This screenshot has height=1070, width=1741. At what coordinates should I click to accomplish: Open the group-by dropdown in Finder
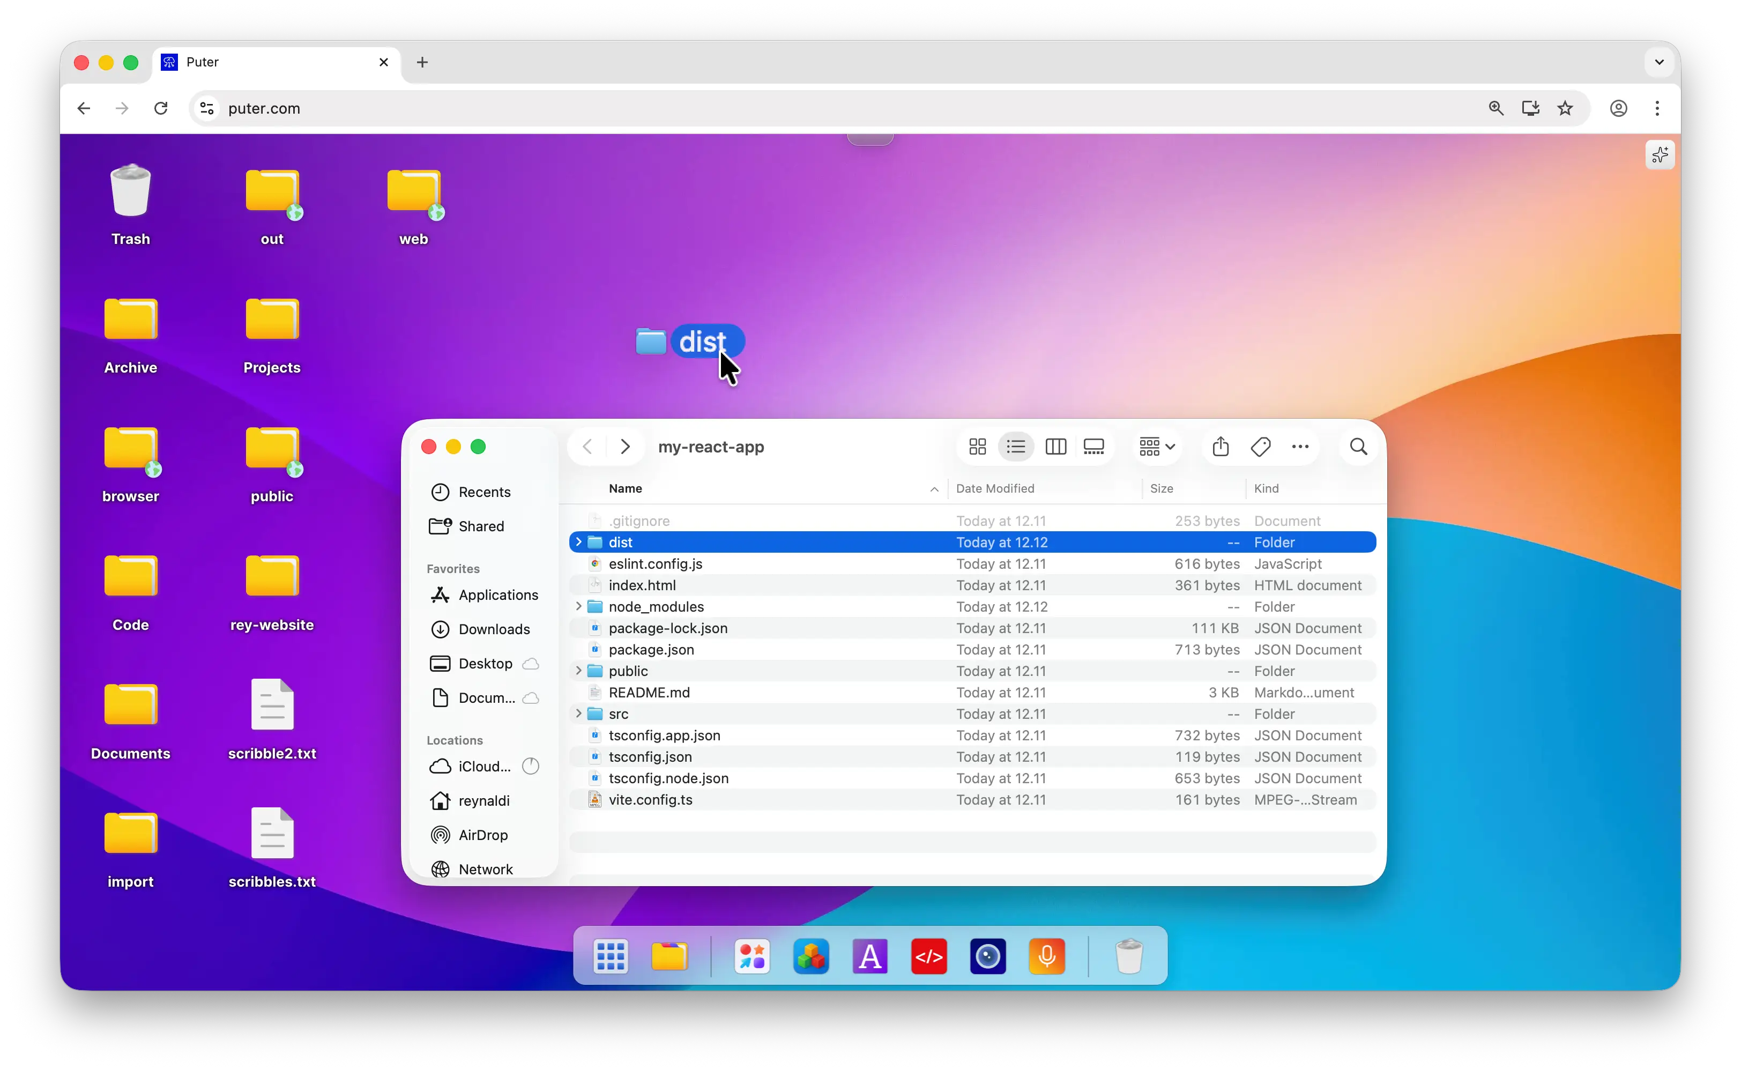click(1156, 447)
